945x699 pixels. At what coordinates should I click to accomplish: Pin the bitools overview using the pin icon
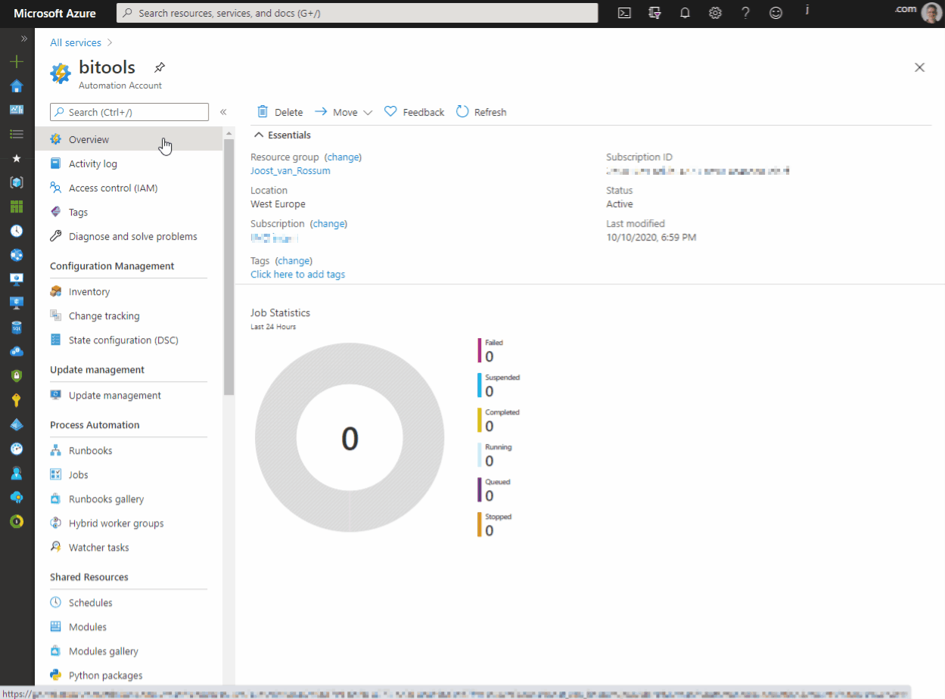pyautogui.click(x=159, y=67)
